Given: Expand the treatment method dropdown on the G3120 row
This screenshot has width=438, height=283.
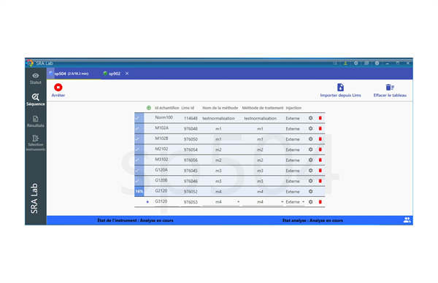Looking at the screenshot, I should pyautogui.click(x=282, y=202).
